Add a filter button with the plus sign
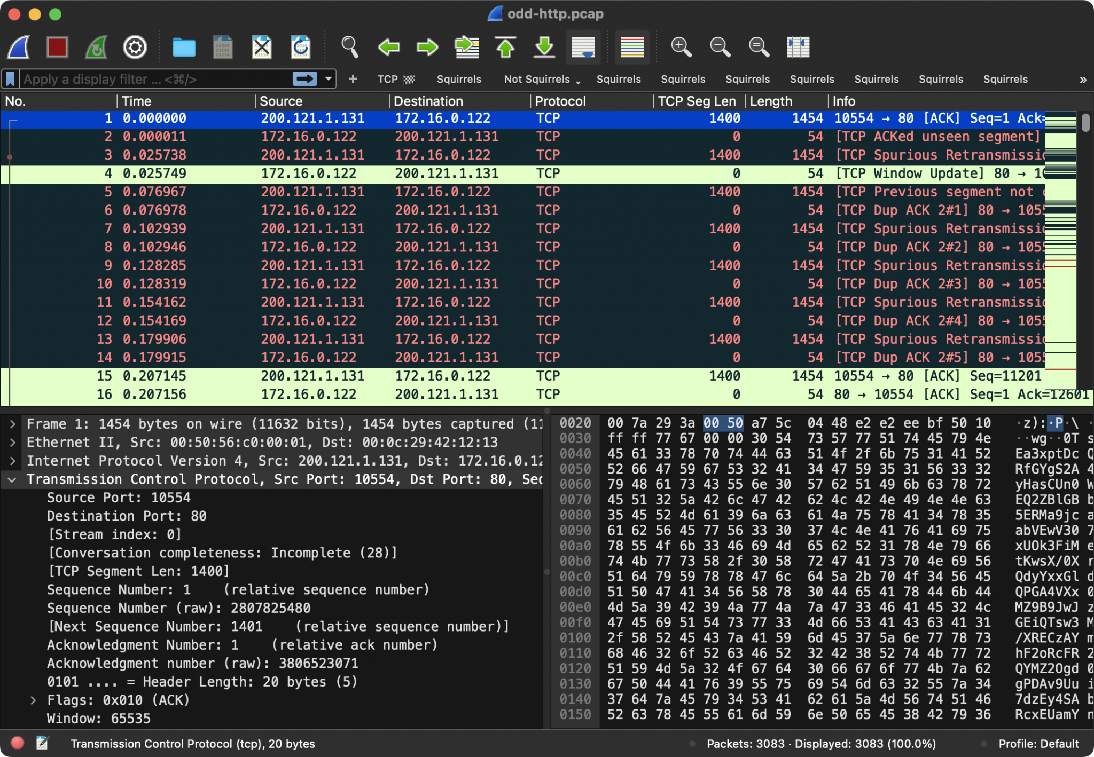This screenshot has width=1094, height=757. pyautogui.click(x=353, y=79)
